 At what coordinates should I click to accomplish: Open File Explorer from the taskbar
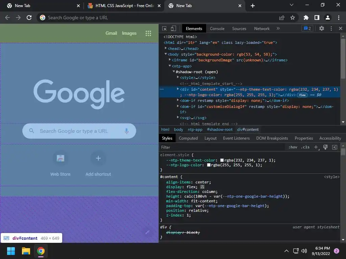[26, 251]
